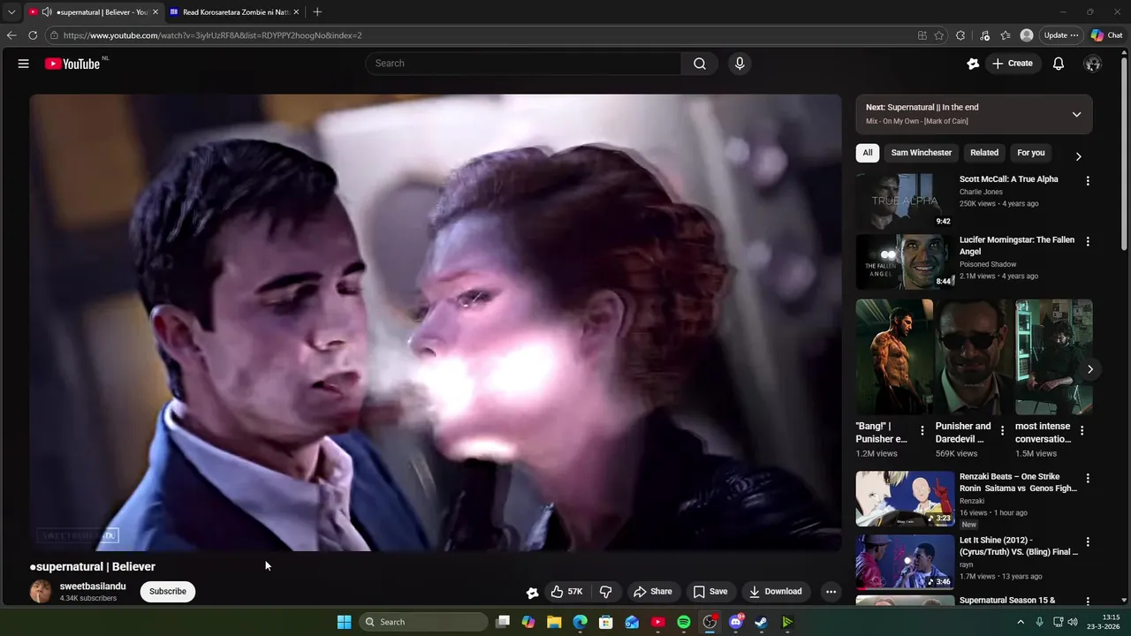Download the video
Viewport: 1131px width, 636px height.
click(x=776, y=592)
